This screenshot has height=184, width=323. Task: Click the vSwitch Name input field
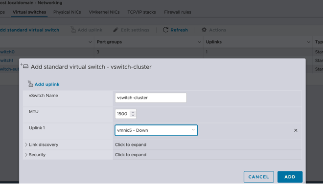pos(151,98)
